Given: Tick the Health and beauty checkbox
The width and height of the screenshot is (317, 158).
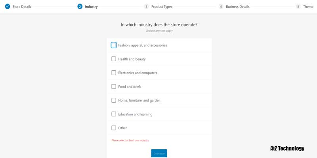Looking at the screenshot, I should pos(114,59).
